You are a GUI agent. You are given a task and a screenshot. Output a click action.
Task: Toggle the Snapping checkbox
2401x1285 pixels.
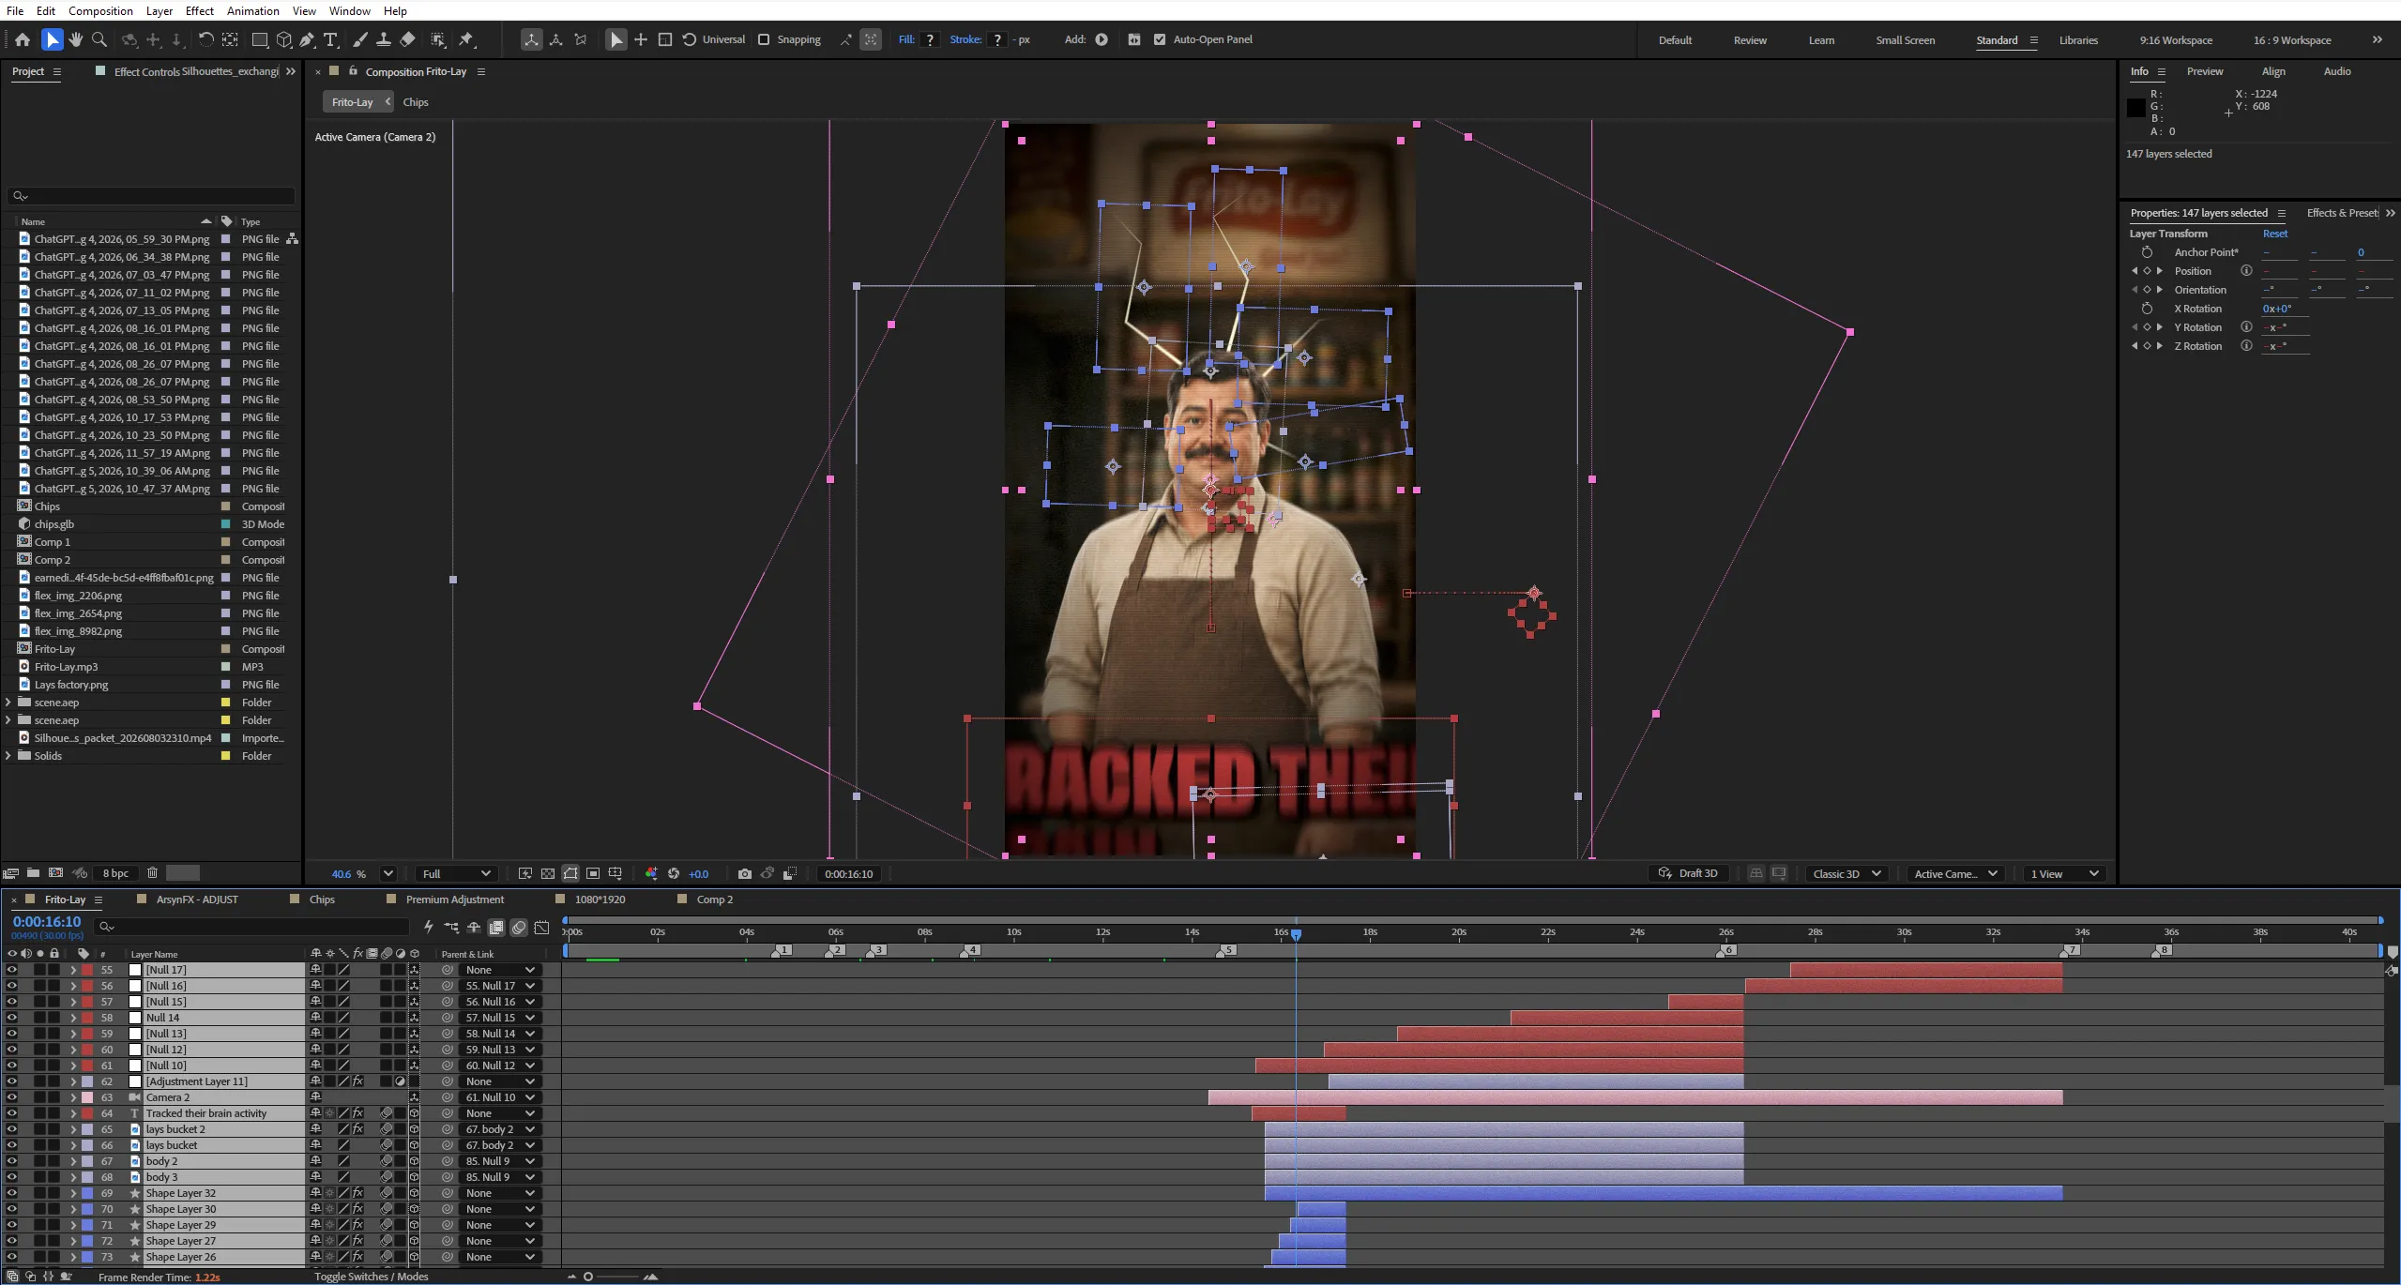(764, 39)
